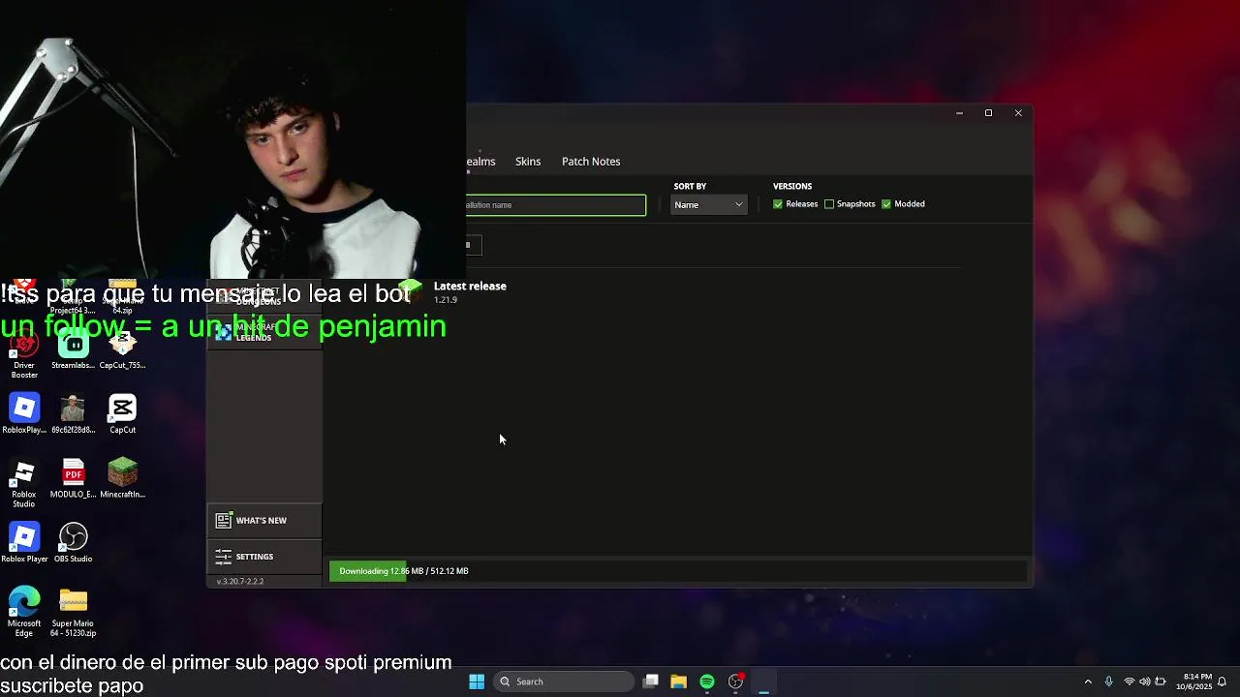The image size is (1240, 697).
Task: Select the 69c62f28d8 image file on the desktop
Action: tap(73, 414)
